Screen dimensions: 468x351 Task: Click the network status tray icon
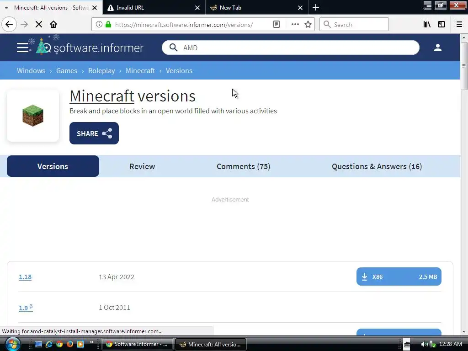[x=432, y=344]
